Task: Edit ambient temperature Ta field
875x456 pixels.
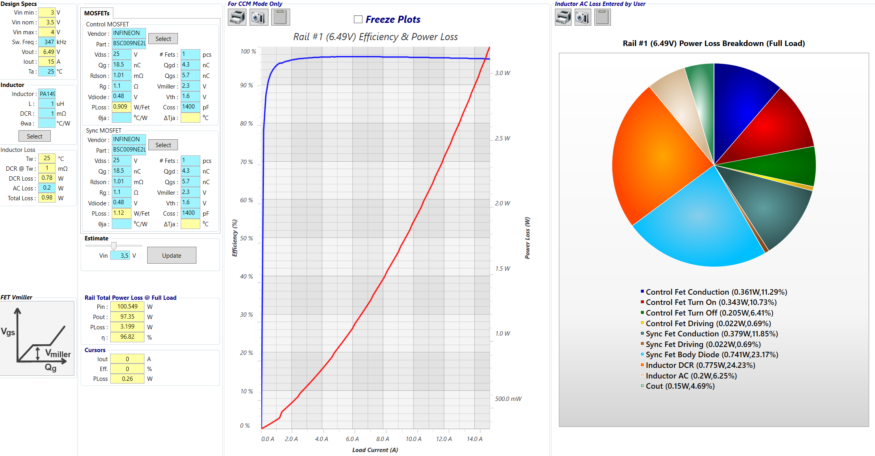Action: 47,72
